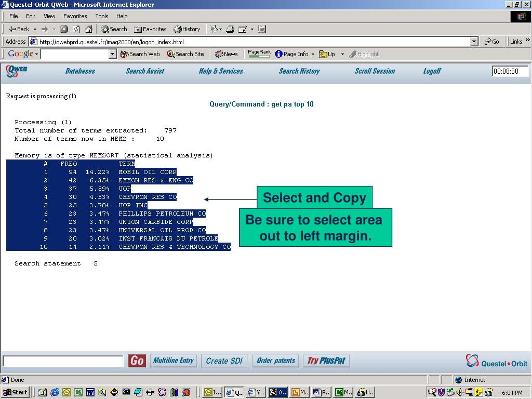Screen dimensions: 532x399
Task: Open the File menu
Action: pos(14,16)
